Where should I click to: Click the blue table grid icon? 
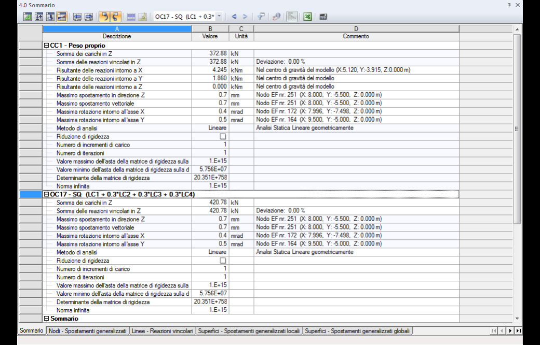coord(131,17)
